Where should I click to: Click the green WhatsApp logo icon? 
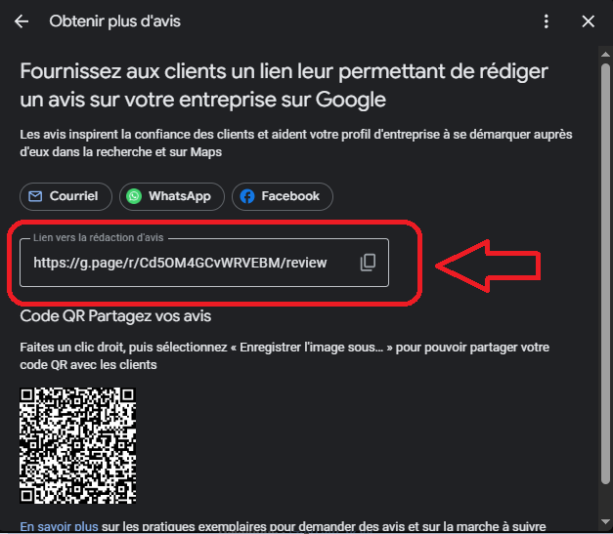[x=134, y=196]
